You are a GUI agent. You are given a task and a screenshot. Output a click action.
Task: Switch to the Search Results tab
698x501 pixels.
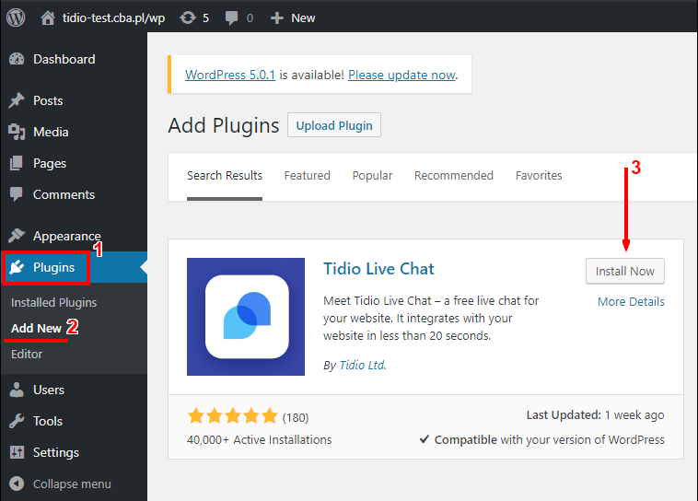pos(225,176)
